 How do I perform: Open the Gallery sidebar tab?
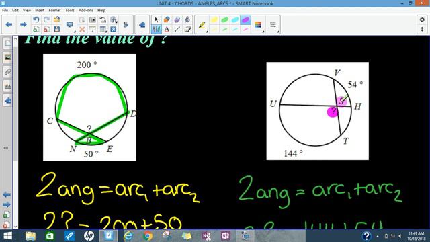[x=7, y=58]
